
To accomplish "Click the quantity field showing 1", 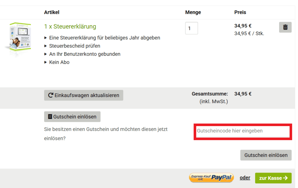I will pyautogui.click(x=191, y=28).
